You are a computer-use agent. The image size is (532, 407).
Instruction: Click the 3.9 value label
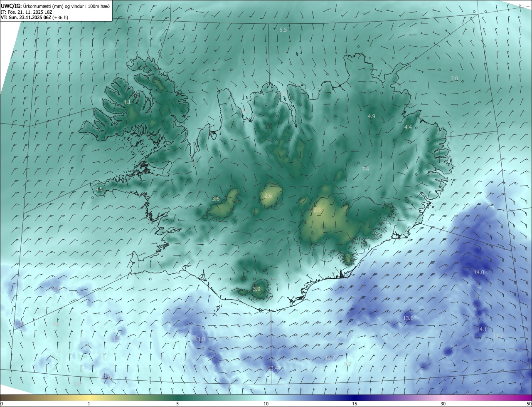tap(256, 289)
